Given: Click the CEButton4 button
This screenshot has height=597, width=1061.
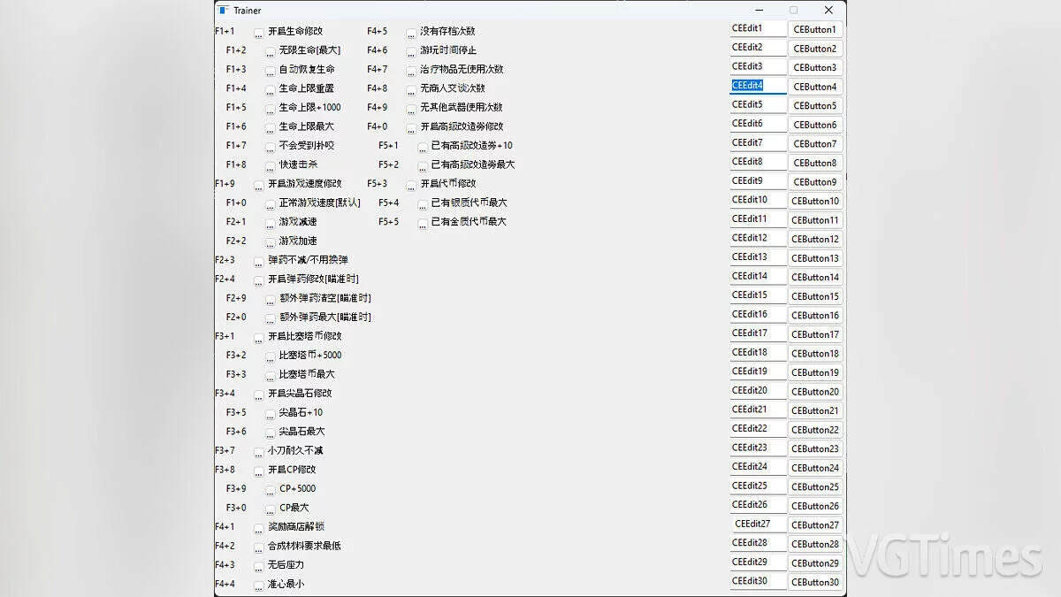Looking at the screenshot, I should [x=814, y=87].
